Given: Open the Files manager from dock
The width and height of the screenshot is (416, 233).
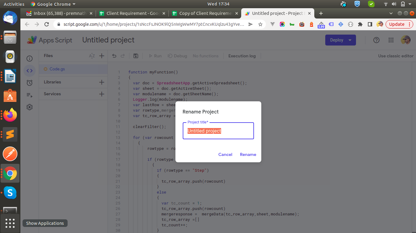Looking at the screenshot, I should (10, 37).
